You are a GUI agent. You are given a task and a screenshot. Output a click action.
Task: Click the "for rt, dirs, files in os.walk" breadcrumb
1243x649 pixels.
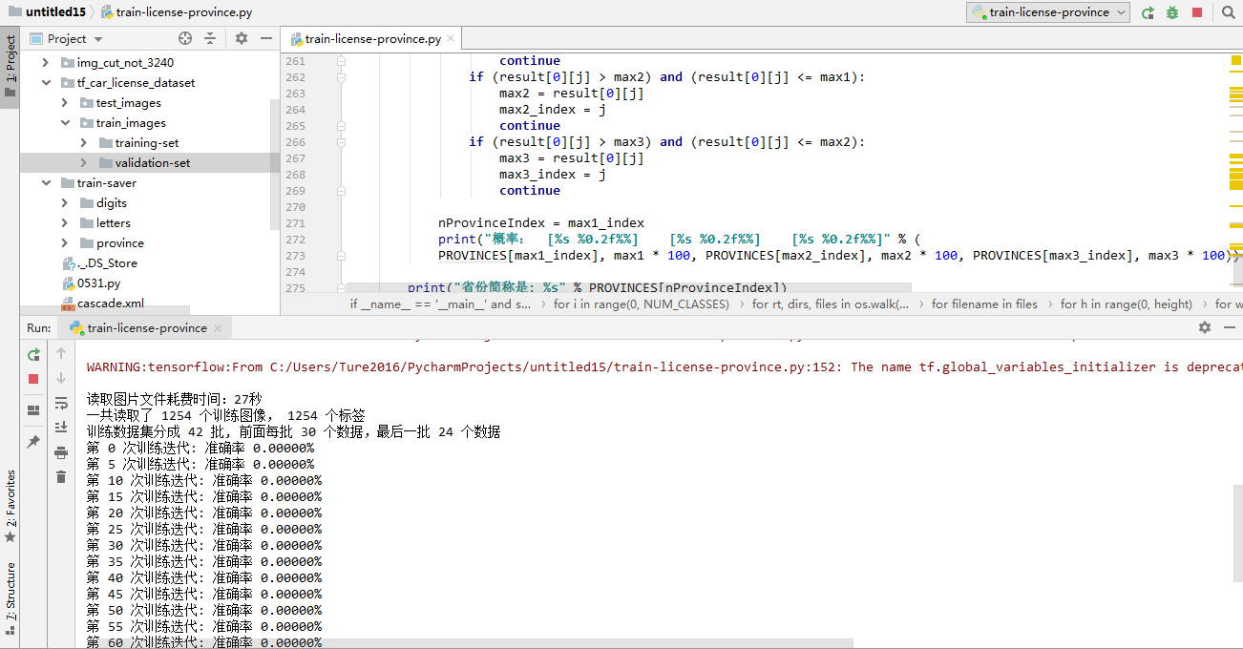click(x=831, y=304)
